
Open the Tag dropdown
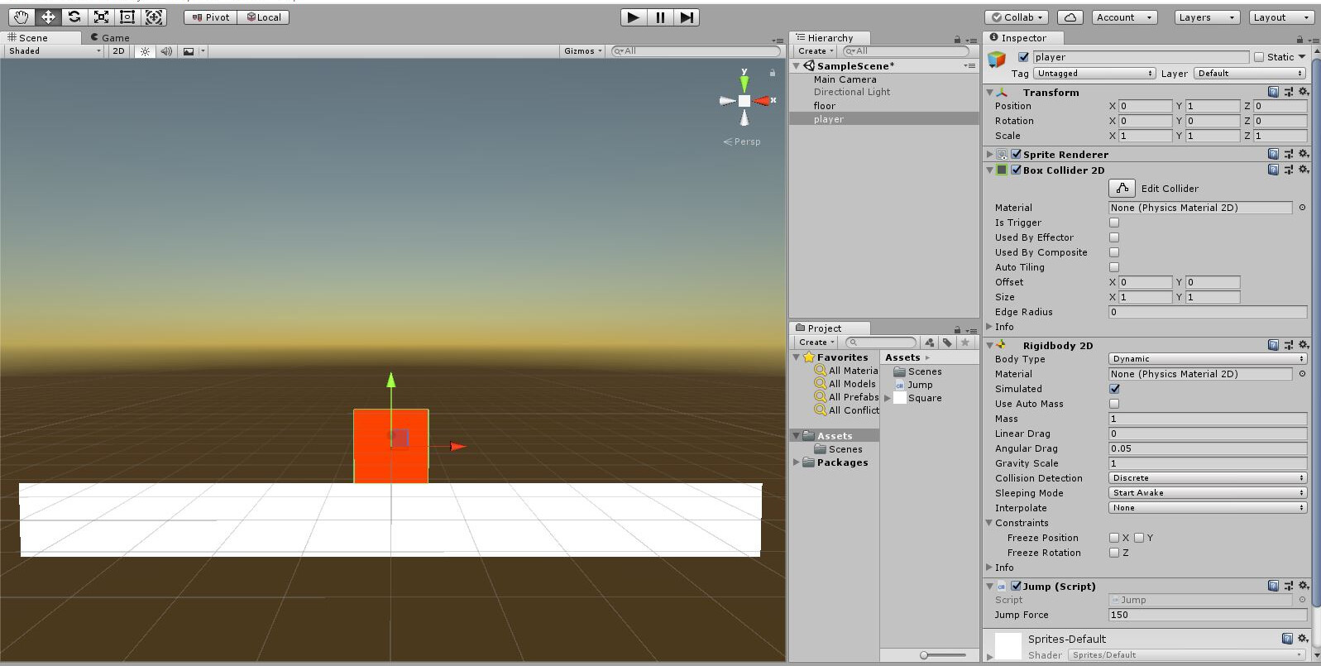pos(1094,74)
